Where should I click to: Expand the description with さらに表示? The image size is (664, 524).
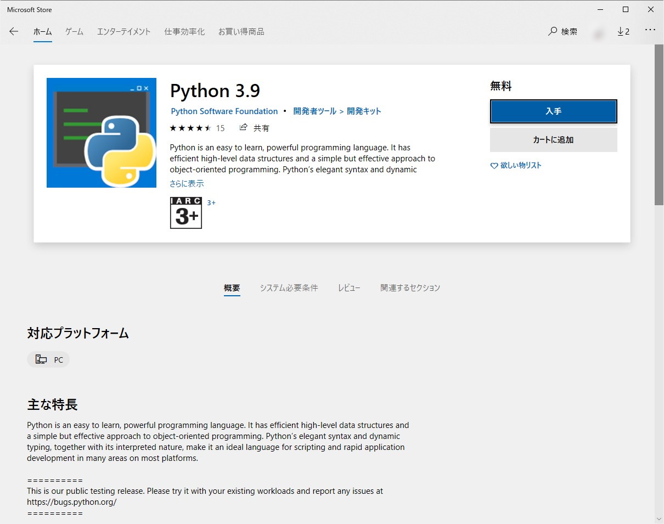187,183
